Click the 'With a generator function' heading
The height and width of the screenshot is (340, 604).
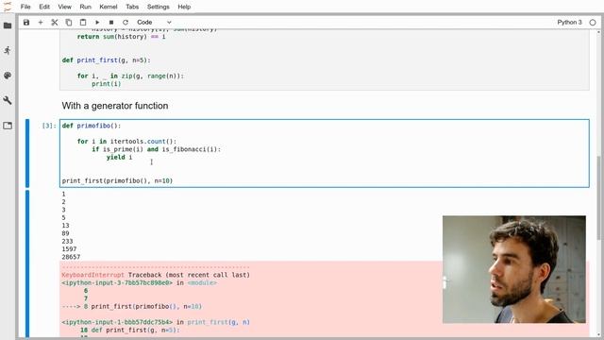[115, 106]
